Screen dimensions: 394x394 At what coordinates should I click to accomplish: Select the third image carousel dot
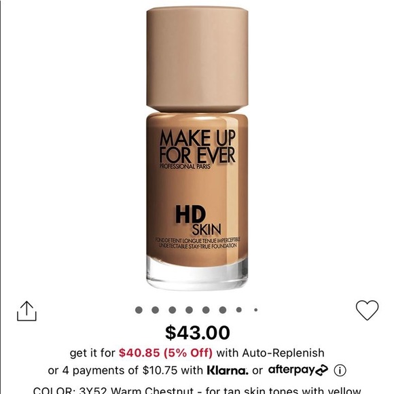(172, 310)
